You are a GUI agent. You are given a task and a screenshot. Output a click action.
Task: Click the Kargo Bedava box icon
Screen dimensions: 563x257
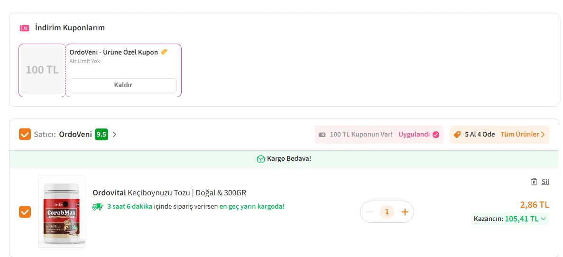click(x=261, y=159)
